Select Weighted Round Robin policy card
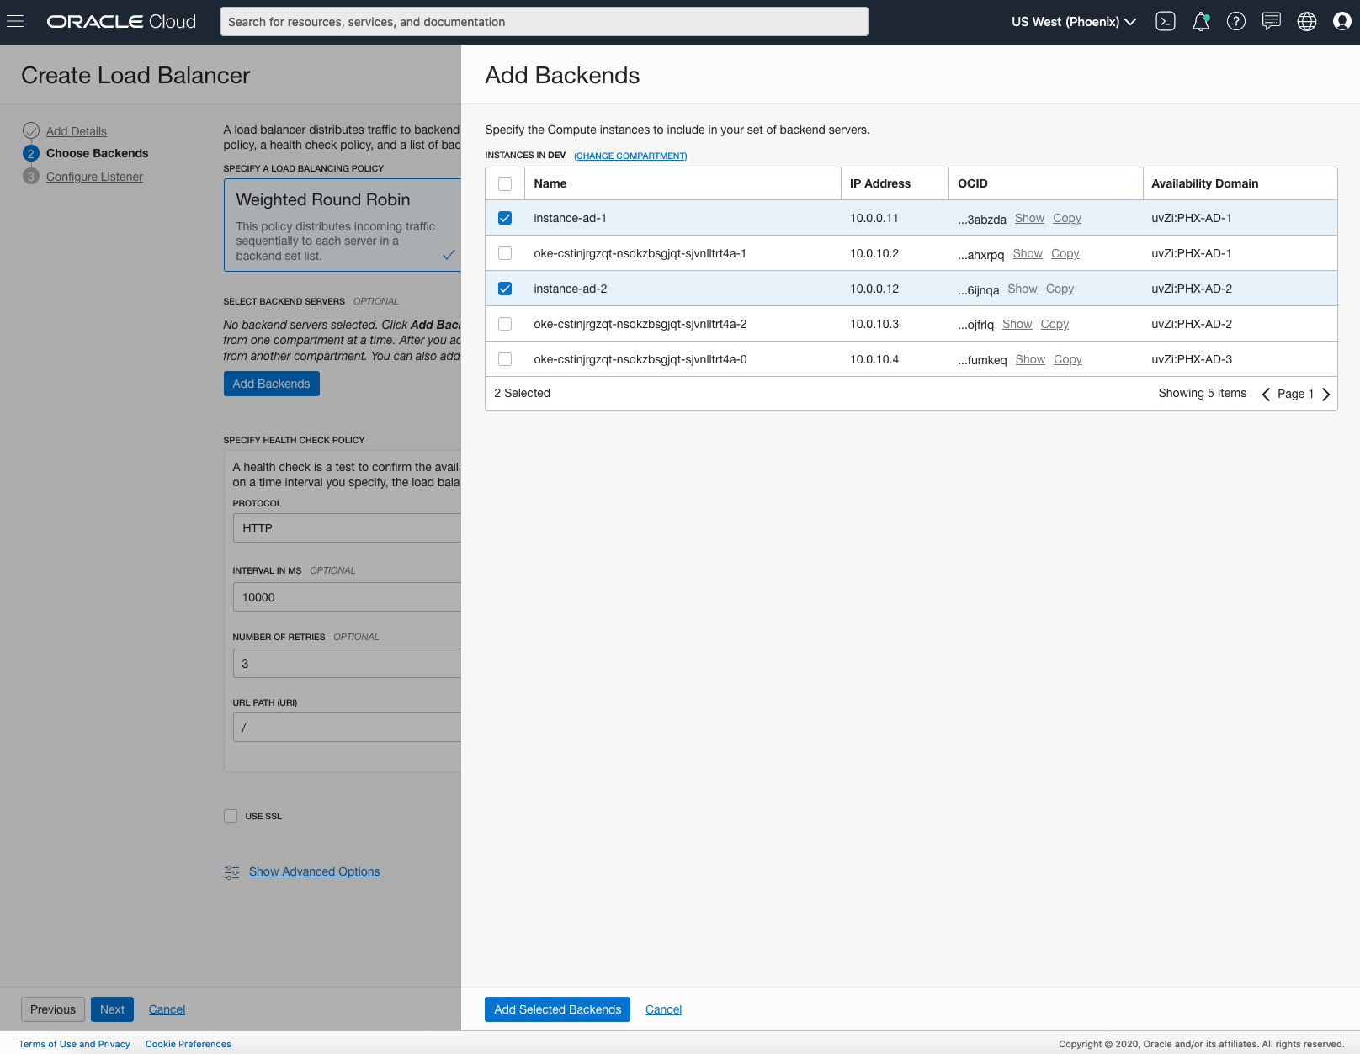The image size is (1360, 1054). 343,225
